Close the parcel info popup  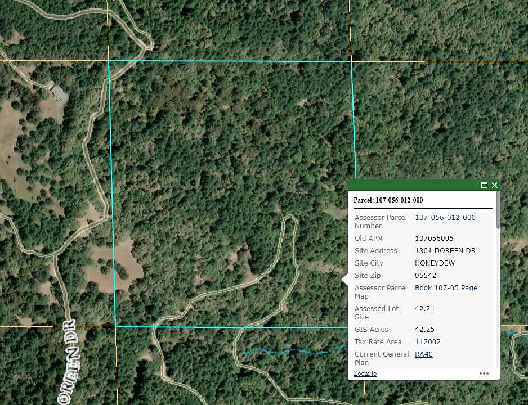494,185
